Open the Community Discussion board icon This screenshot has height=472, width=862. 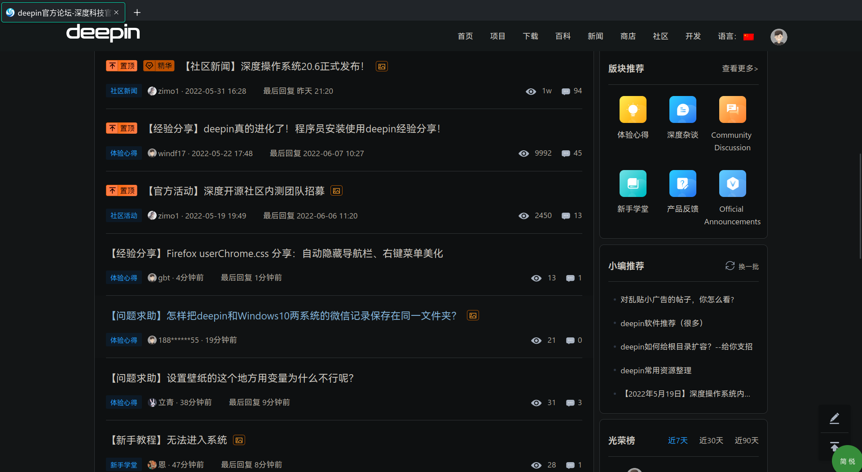732,109
